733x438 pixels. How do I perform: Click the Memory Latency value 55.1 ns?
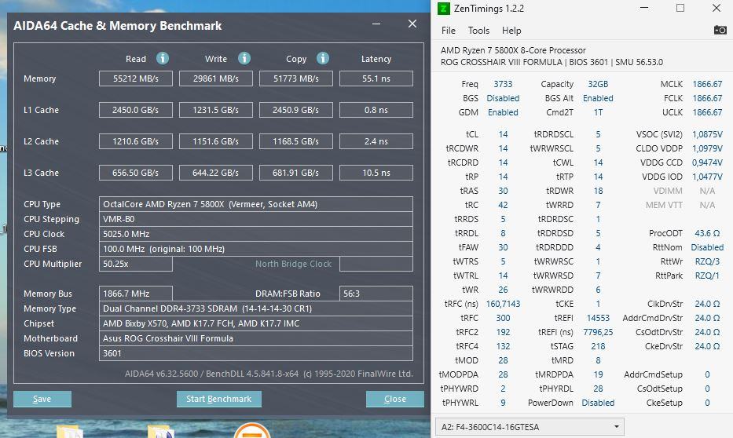point(376,78)
